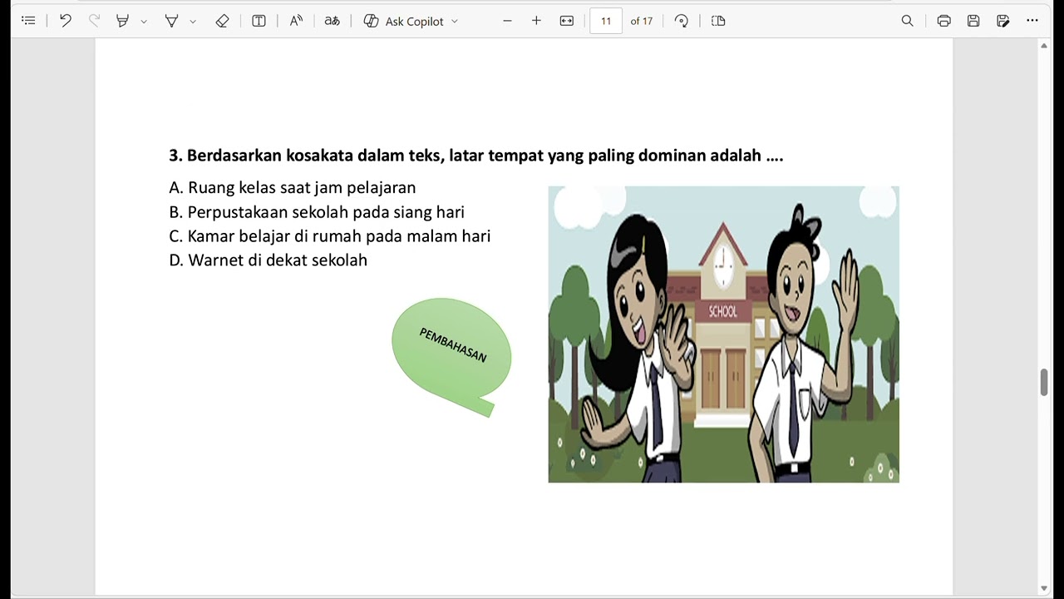The width and height of the screenshot is (1064, 599).
Task: Select the Erase tool
Action: click(222, 21)
